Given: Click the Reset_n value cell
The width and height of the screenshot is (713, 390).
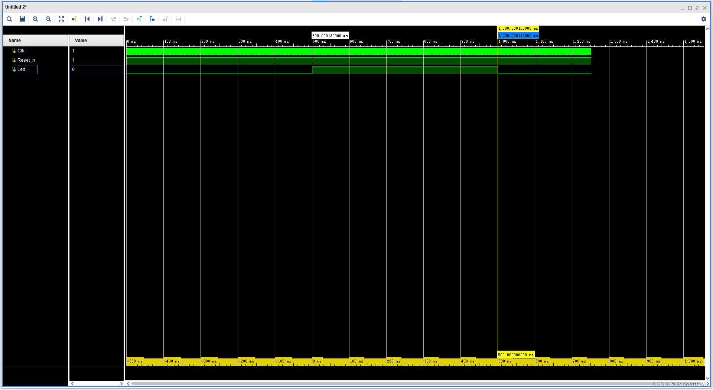Looking at the screenshot, I should point(97,60).
